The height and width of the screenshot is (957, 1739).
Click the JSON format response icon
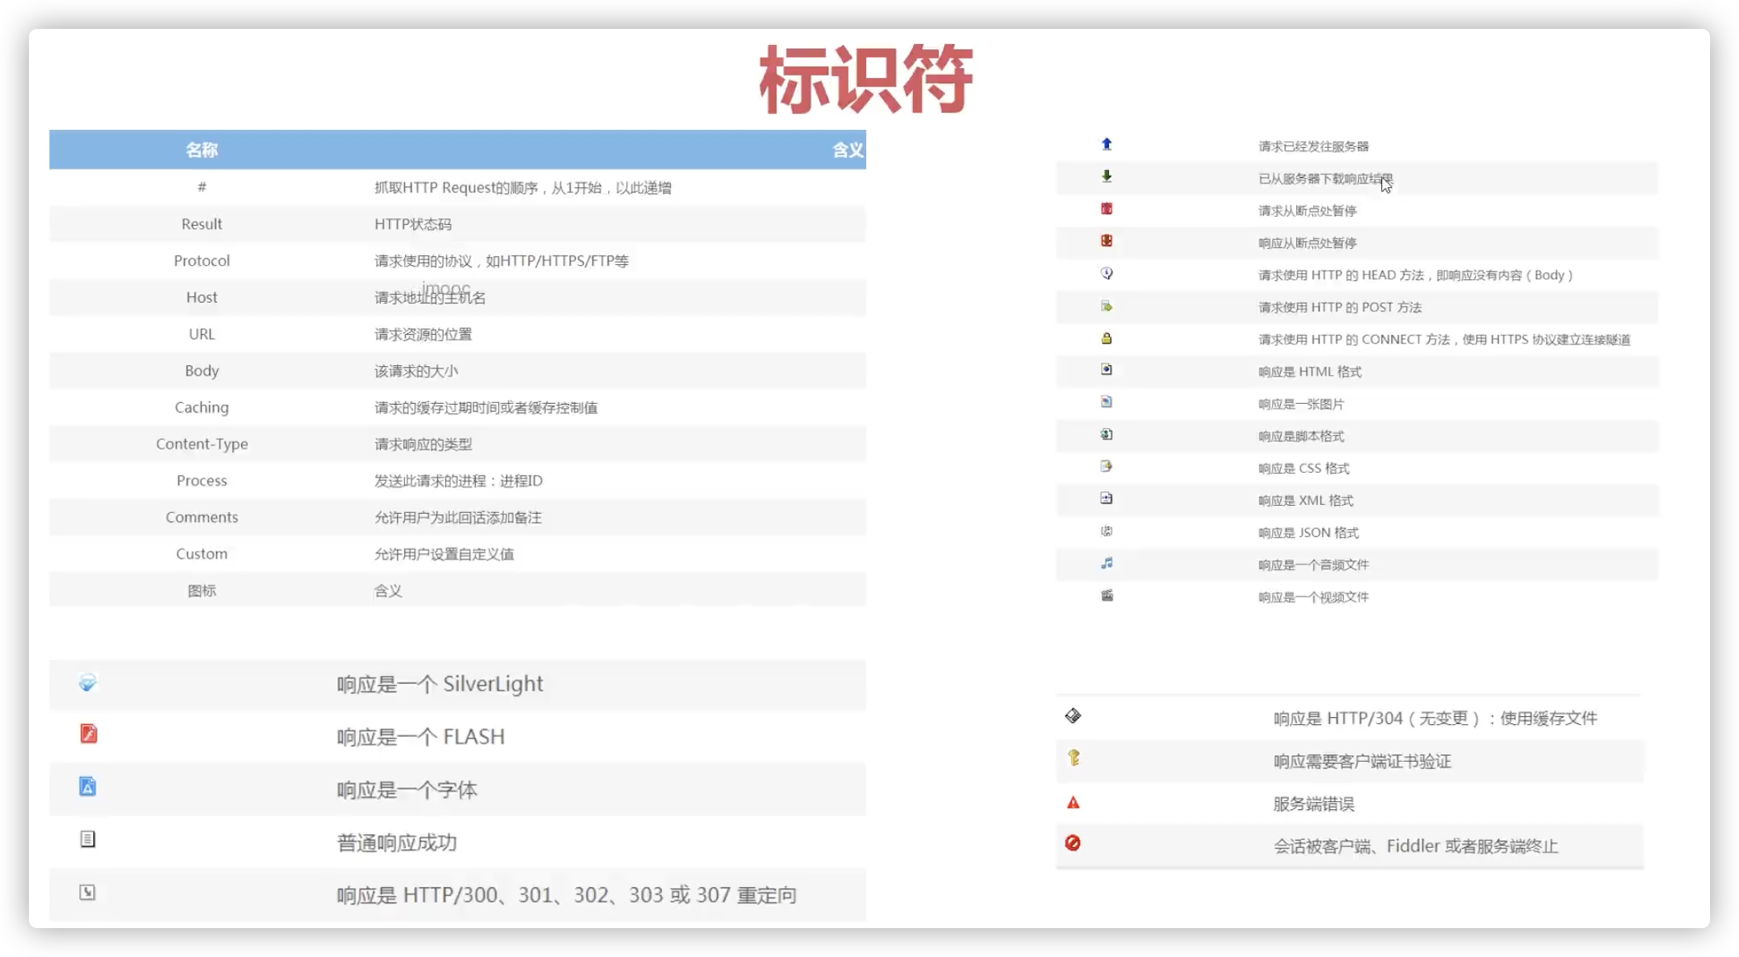(x=1107, y=531)
